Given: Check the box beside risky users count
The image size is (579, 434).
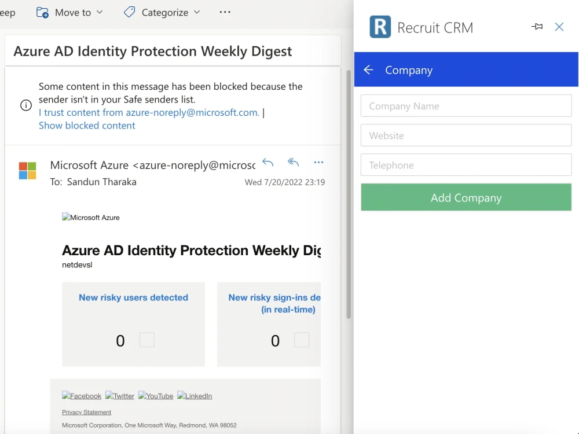Looking at the screenshot, I should [146, 340].
